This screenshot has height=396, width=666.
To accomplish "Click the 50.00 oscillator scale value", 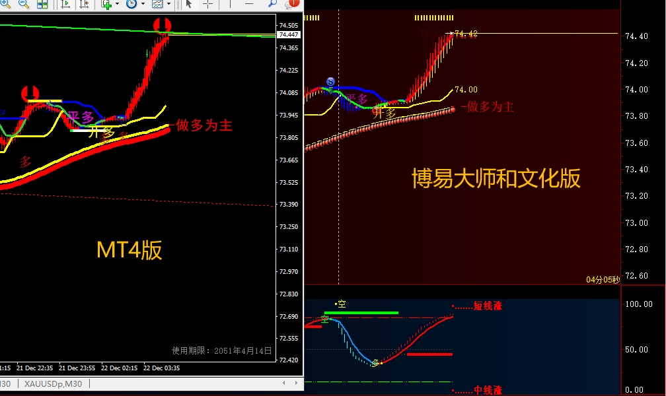I will point(636,350).
